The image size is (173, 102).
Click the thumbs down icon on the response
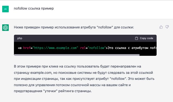pyautogui.click(x=167, y=27)
